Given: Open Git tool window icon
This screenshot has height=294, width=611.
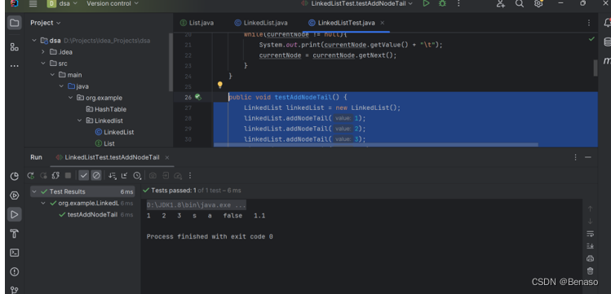Looking at the screenshot, I should coord(15,290).
